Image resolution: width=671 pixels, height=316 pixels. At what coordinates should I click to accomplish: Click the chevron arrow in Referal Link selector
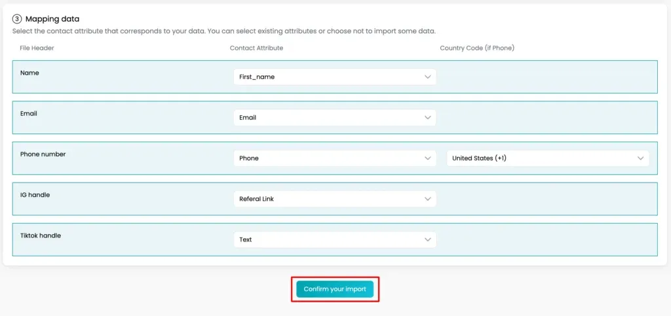[427, 199]
